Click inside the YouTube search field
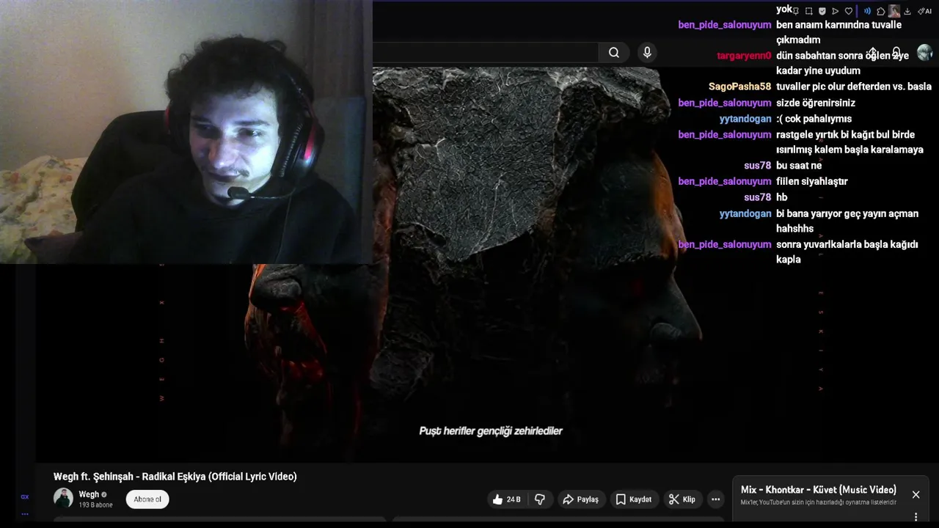The height and width of the screenshot is (528, 939). pyautogui.click(x=486, y=52)
